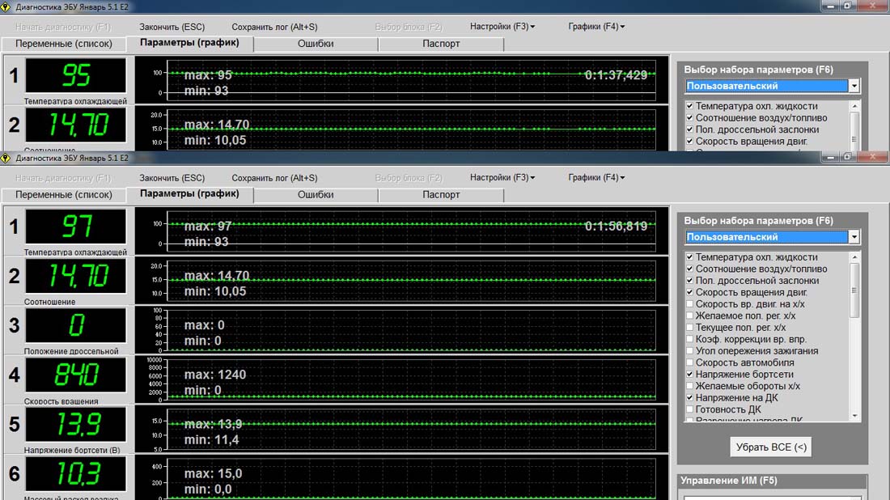The image size is (890, 500).
Task: Click Сохранить лог (Alt+S) in the lower window
Action: point(274,178)
